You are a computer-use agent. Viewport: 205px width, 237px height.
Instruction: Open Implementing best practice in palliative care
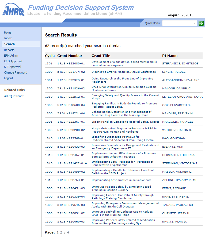122,180
